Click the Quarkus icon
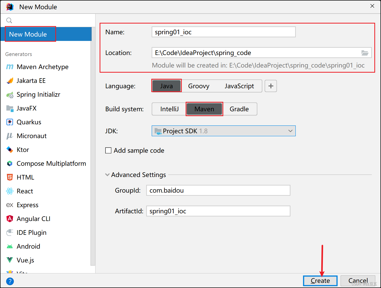Viewport: 381px width, 288px height. [10, 122]
